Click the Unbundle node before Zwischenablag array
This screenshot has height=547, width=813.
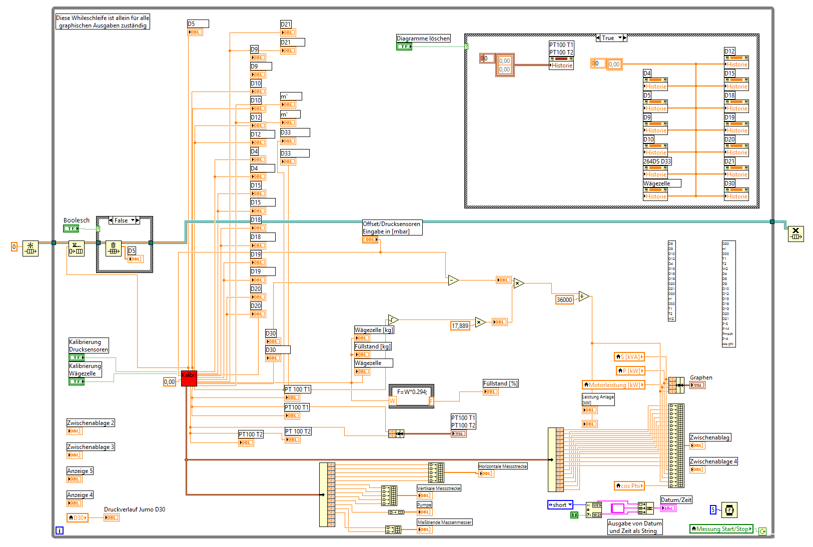[556, 459]
